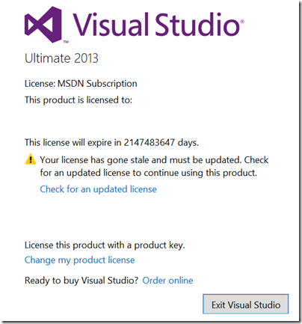Screen dimensions: 302x324
Task: Click the 2147483647 days expiry number
Action: tap(150, 142)
